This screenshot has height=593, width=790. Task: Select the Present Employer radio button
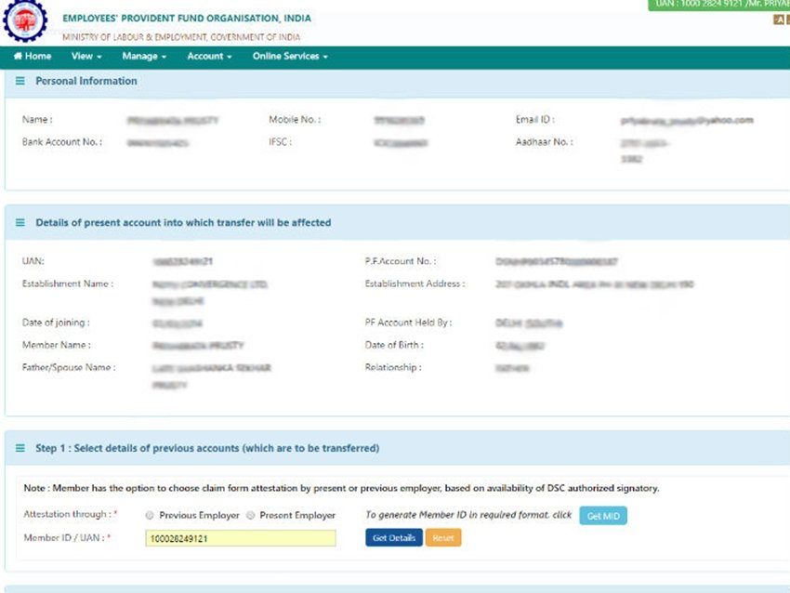point(250,515)
